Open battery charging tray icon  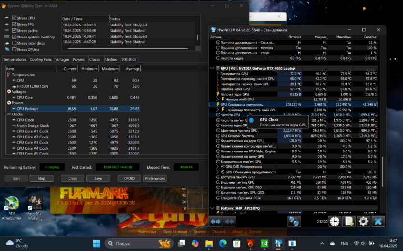371,244
